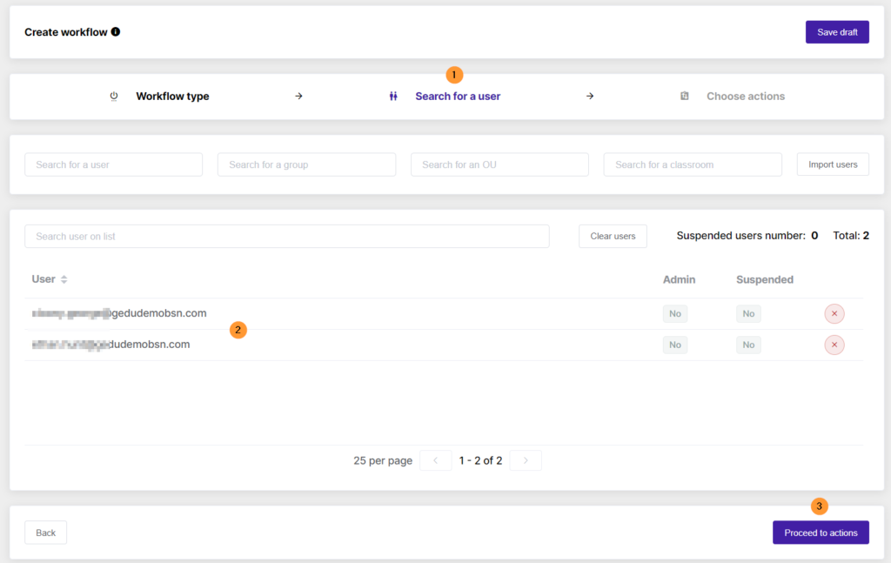
Task: Switch to the Search for a user step
Action: click(x=458, y=96)
